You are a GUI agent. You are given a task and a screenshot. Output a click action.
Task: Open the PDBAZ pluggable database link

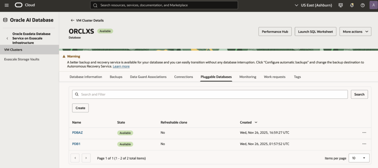pyautogui.click(x=78, y=133)
